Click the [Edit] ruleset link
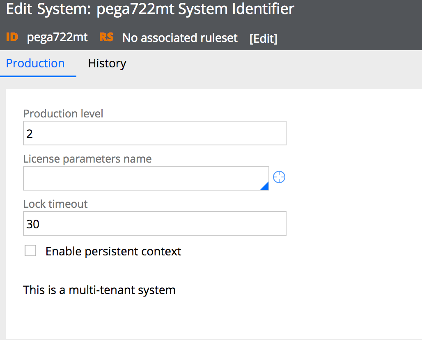 [263, 39]
